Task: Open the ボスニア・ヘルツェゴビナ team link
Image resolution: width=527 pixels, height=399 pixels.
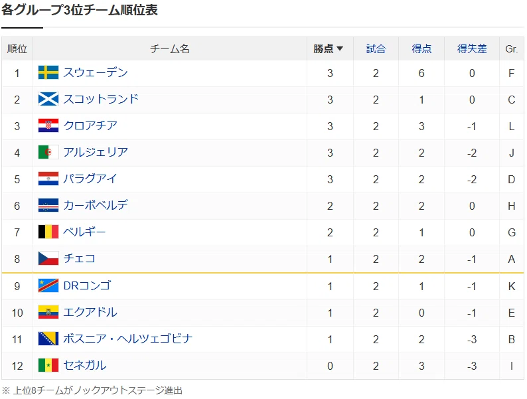Action: pos(127,339)
